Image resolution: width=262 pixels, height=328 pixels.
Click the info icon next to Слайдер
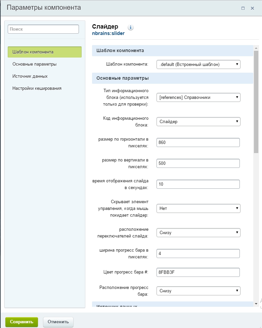[x=131, y=27]
